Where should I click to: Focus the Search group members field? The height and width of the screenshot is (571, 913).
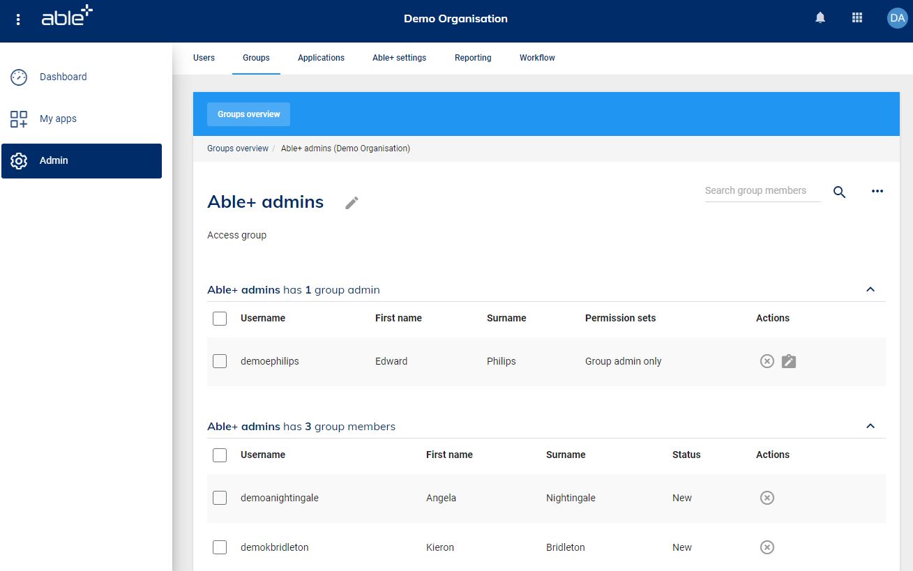762,191
